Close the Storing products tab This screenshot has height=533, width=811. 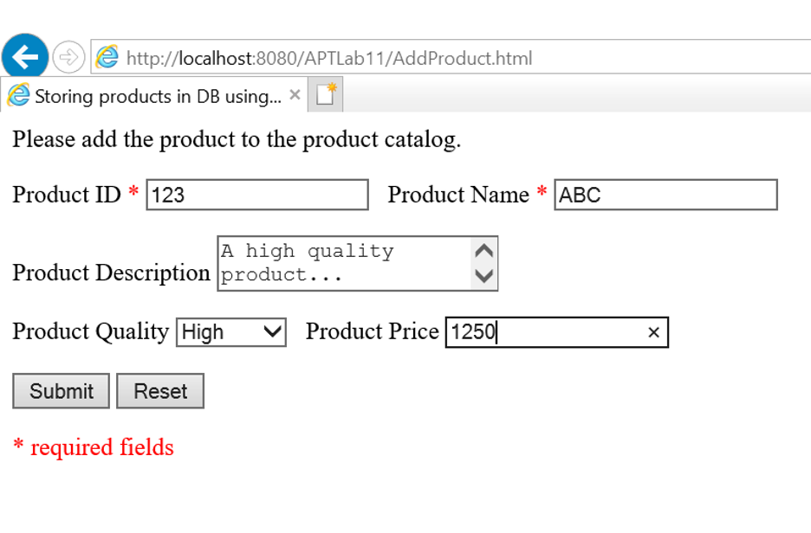pyautogui.click(x=294, y=95)
